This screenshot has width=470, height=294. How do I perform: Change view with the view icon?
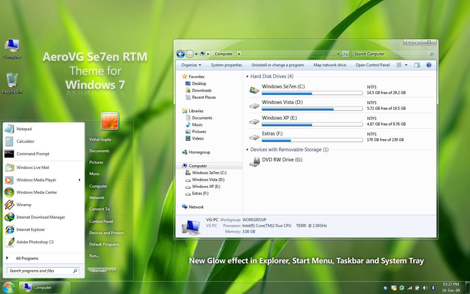pyautogui.click(x=399, y=65)
